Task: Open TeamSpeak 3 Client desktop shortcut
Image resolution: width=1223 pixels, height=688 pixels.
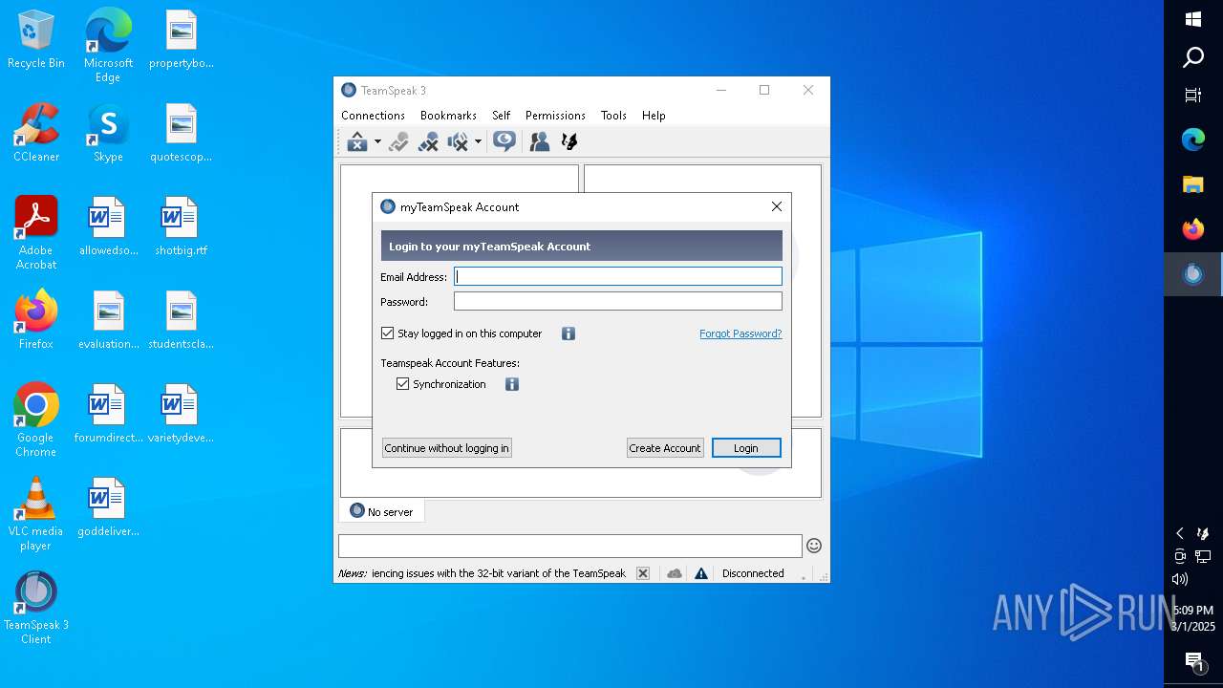Action: [x=36, y=608]
